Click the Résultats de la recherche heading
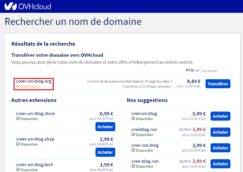 coord(43,44)
